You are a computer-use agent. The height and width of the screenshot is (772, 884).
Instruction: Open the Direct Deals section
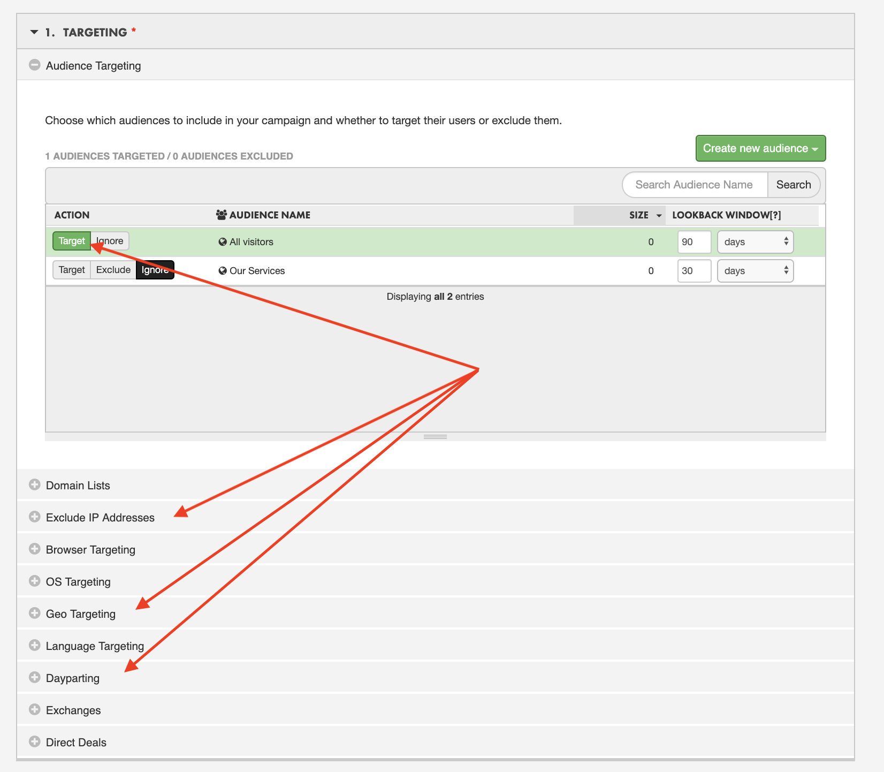click(436, 742)
